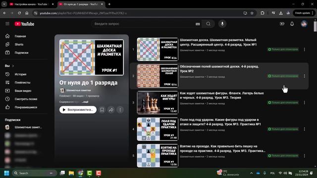
Task: Open new browser tab
Action: pos(109,4)
